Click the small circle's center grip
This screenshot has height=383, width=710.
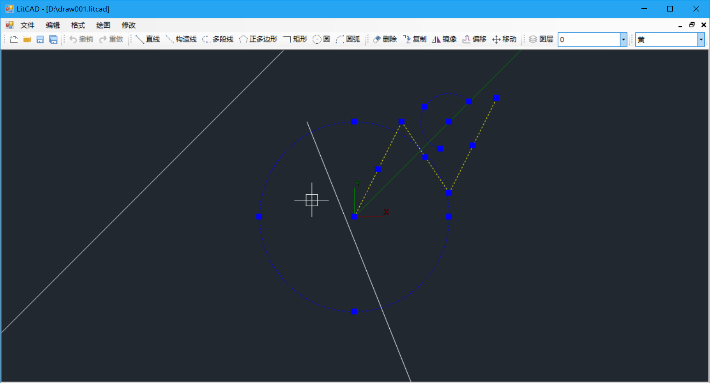[x=449, y=122]
